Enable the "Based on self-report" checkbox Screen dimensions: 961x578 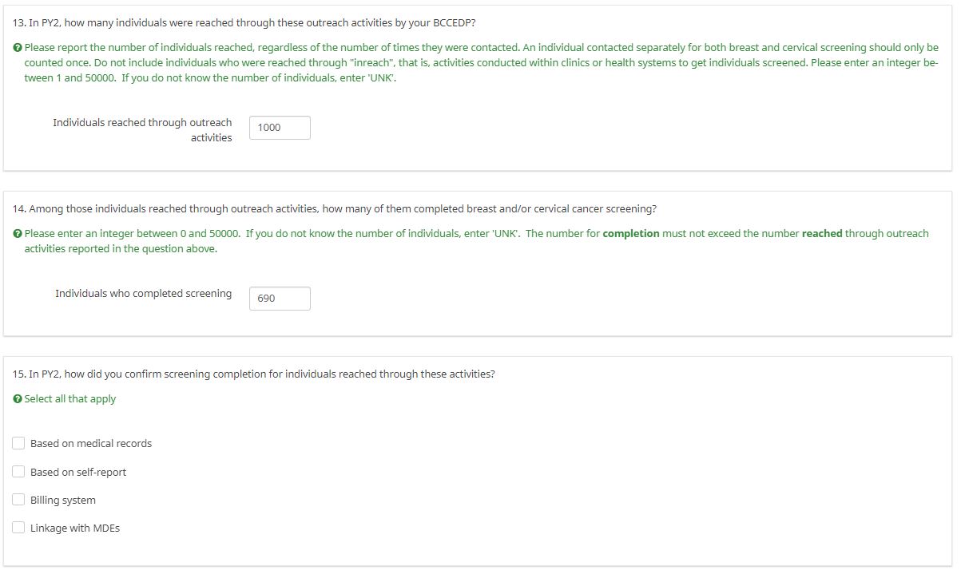pyautogui.click(x=18, y=472)
